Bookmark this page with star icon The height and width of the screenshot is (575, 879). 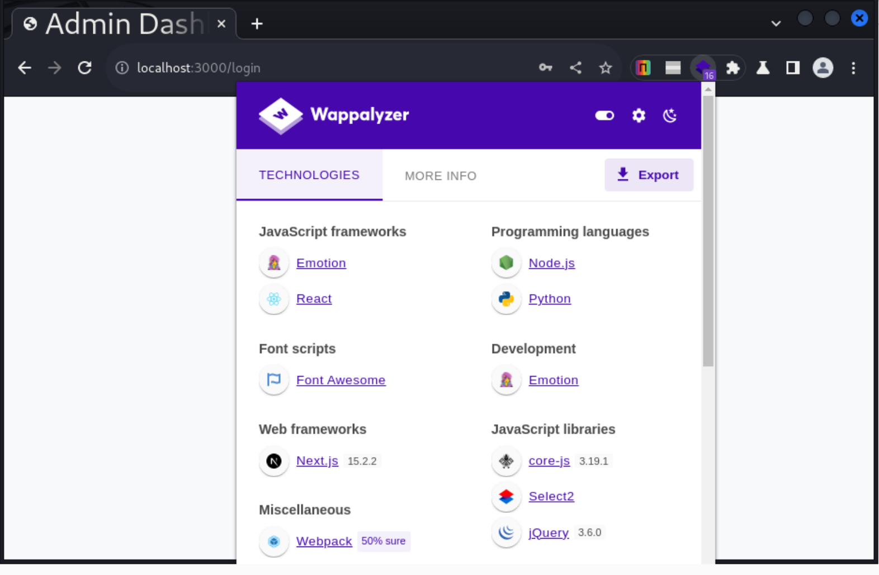click(x=606, y=68)
